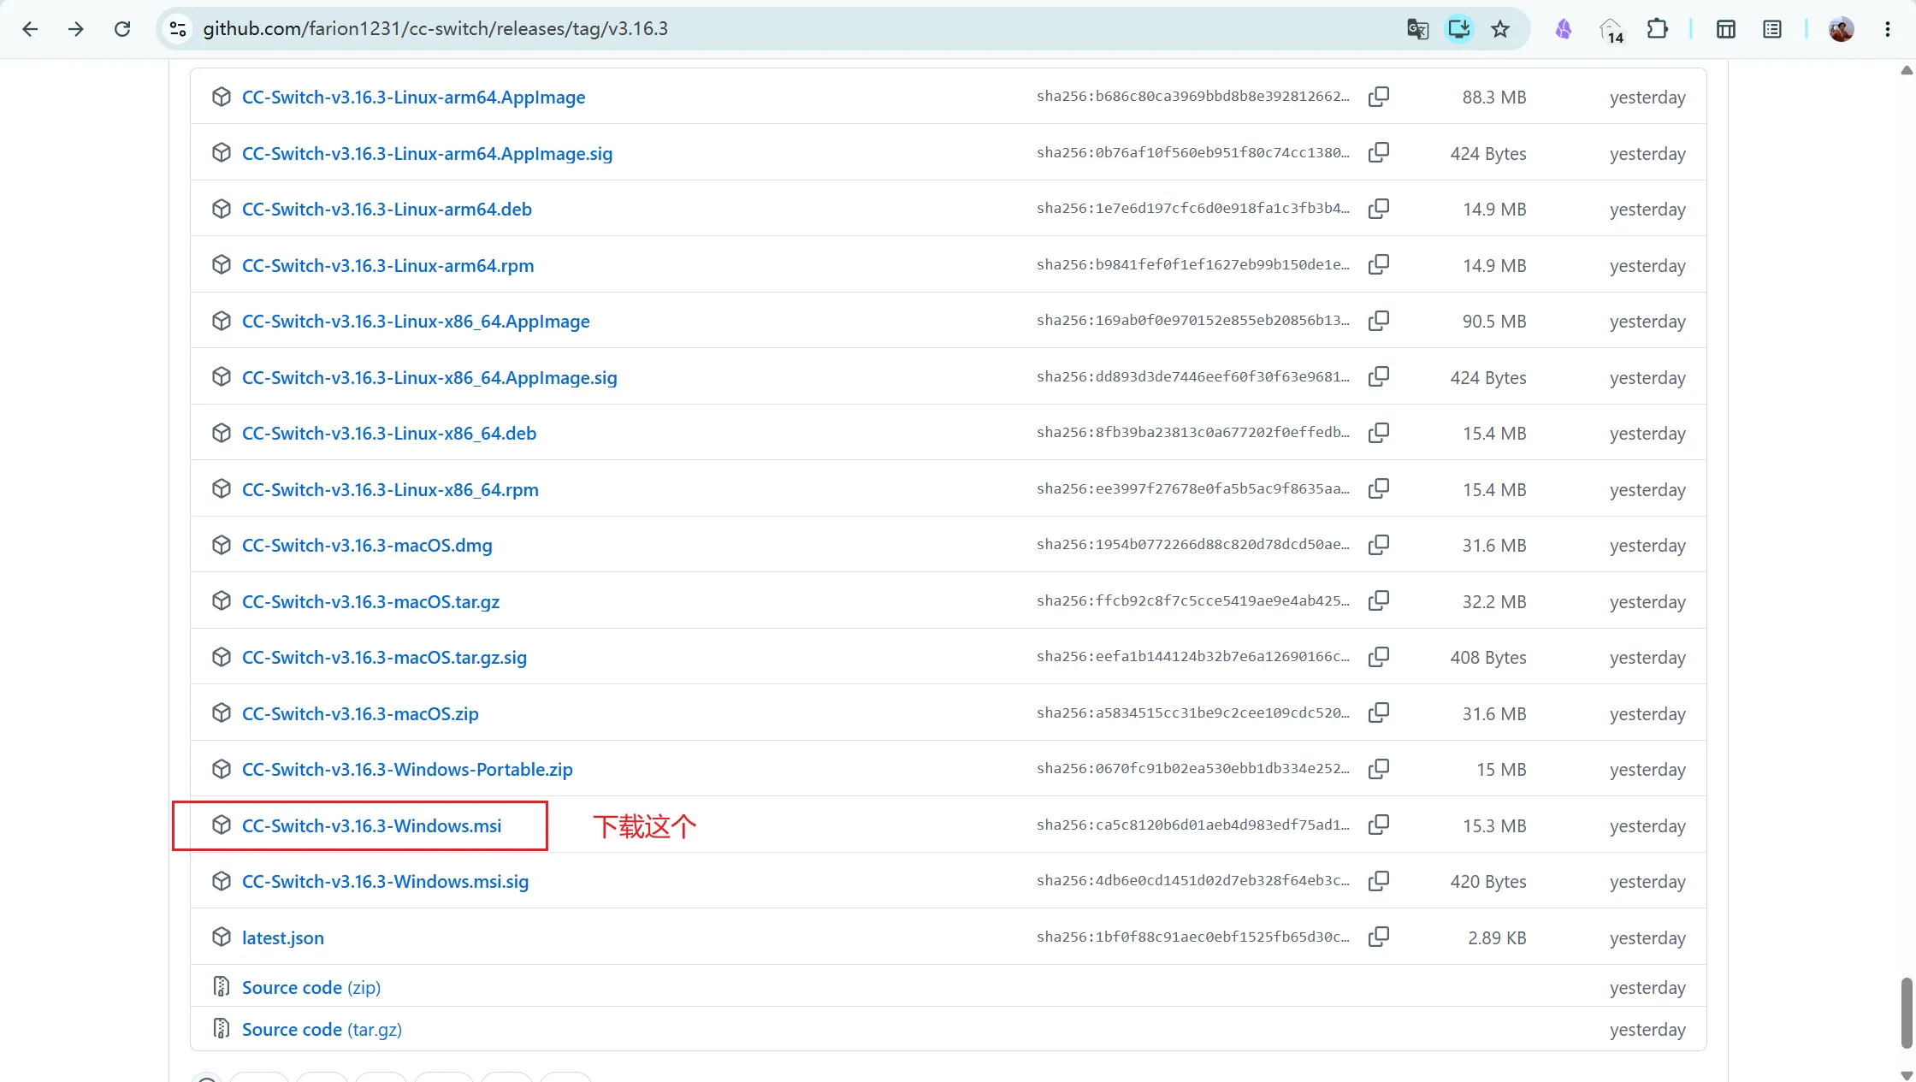This screenshot has width=1916, height=1082.
Task: Download CC-Switch-v3.16.3-Windows.msi.sig
Action: (385, 882)
